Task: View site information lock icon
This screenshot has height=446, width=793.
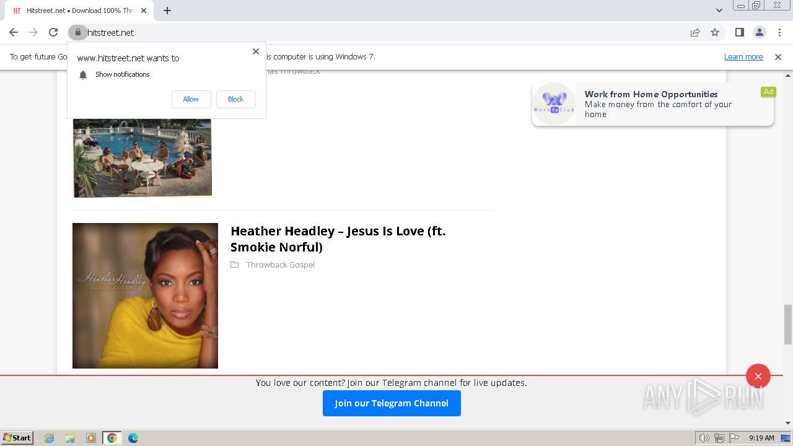Action: 77,32
